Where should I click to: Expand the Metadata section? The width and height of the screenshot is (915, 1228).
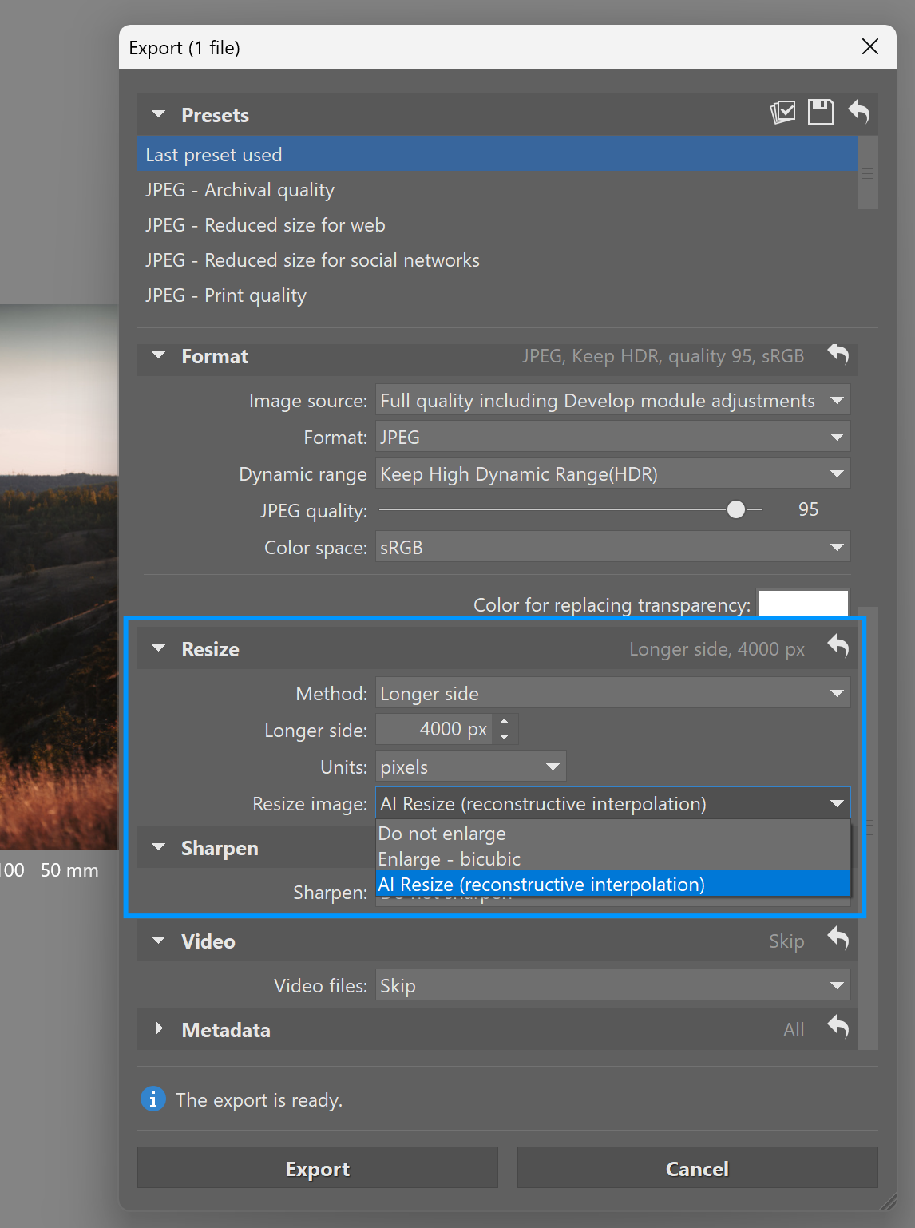click(x=159, y=1029)
